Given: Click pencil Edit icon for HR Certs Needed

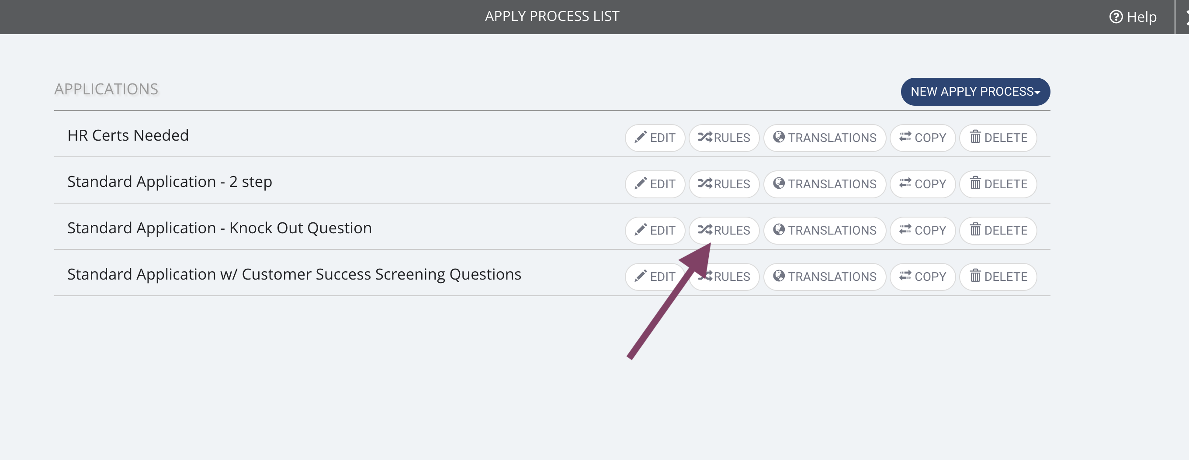Looking at the screenshot, I should click(640, 137).
